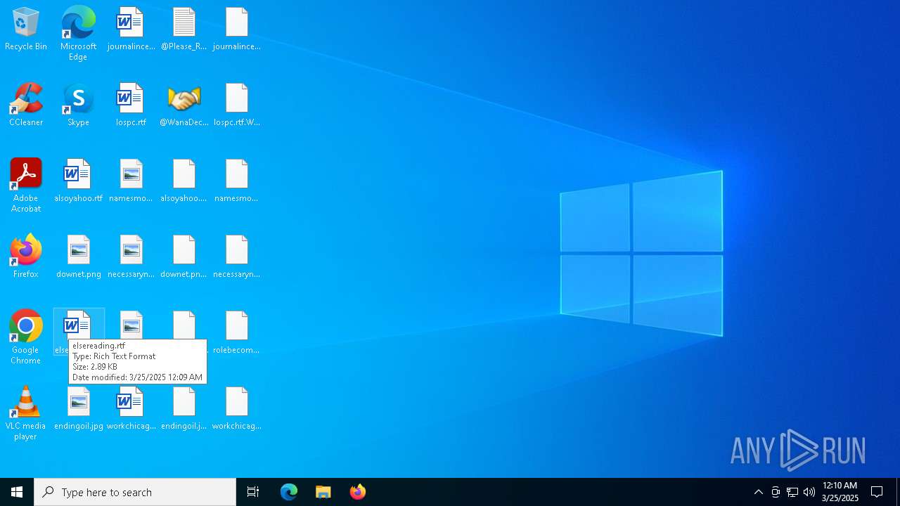Open the VLC media player shortcut
900x506 pixels.
click(x=26, y=413)
